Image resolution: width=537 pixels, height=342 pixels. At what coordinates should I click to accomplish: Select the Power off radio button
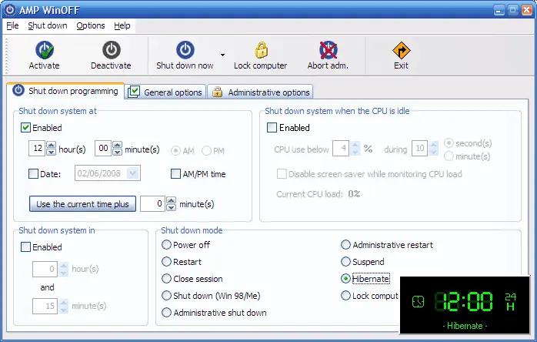(167, 245)
